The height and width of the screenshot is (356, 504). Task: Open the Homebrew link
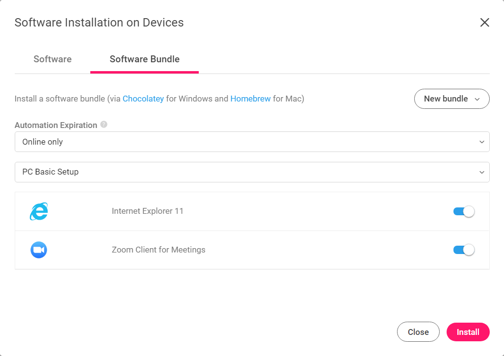pos(250,99)
